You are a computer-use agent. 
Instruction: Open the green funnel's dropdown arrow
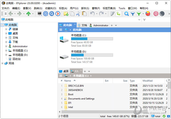coord(143,14)
